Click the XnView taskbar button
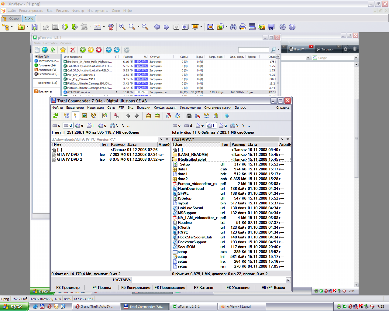Viewport: 389px width, 311px height. coord(242,306)
